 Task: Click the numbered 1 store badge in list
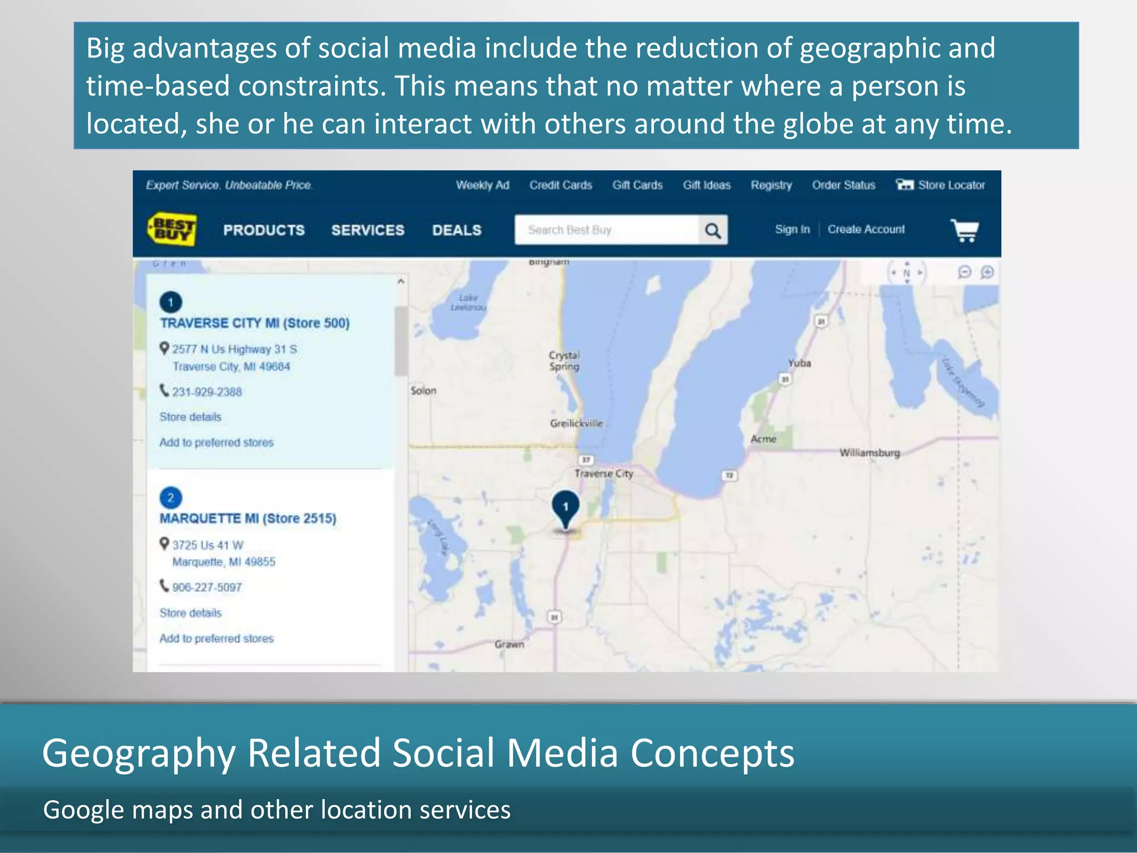pyautogui.click(x=171, y=302)
